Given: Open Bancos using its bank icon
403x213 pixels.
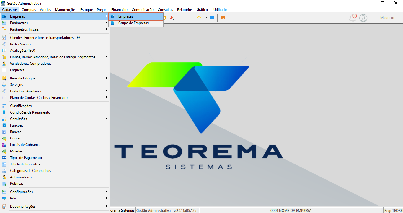Looking at the screenshot, I should coord(4,132).
